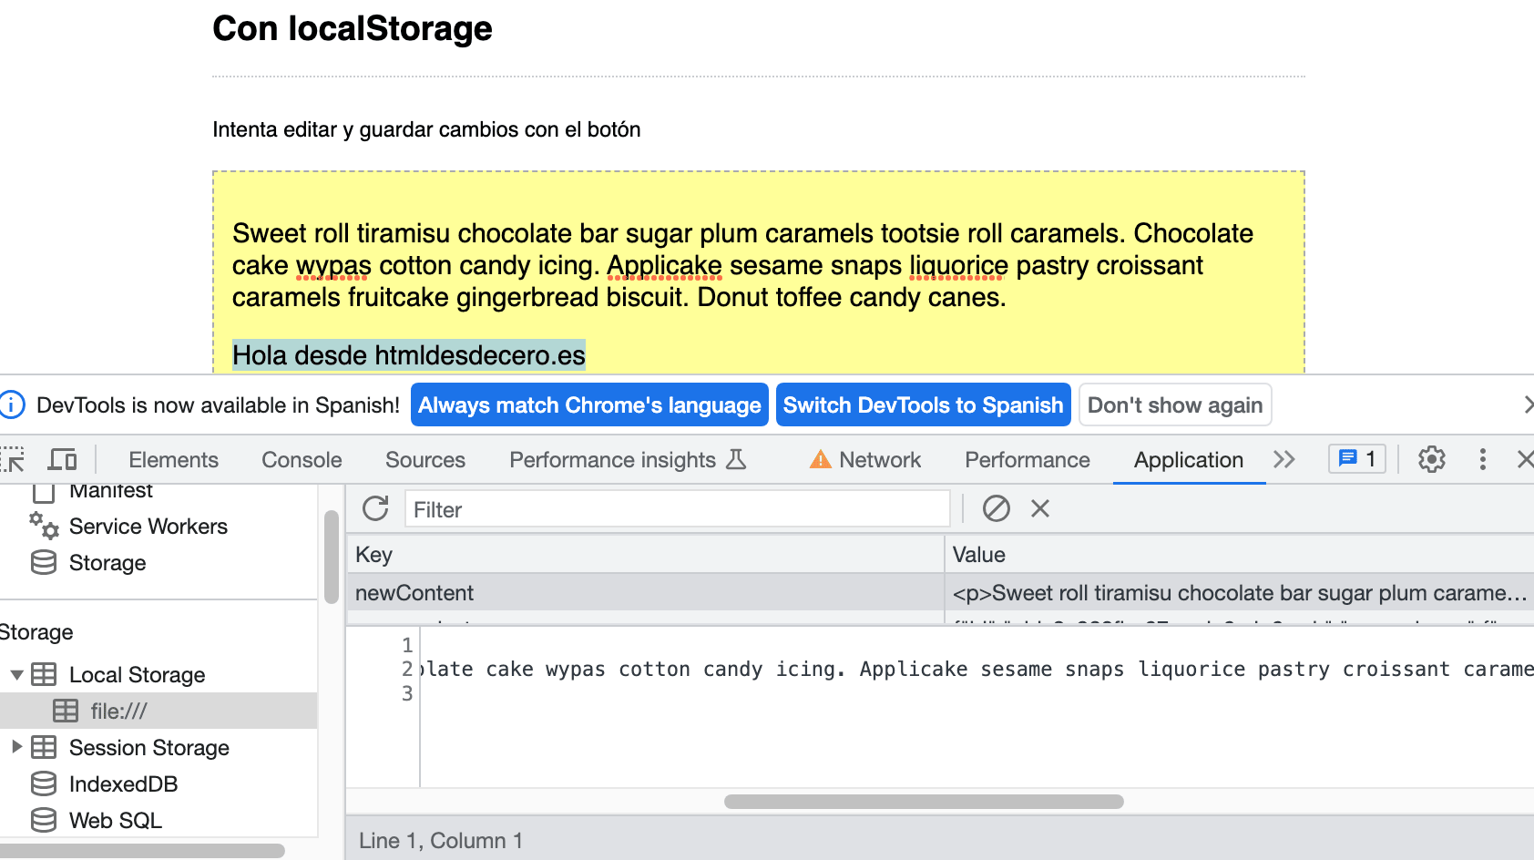
Task: Open DevTools settings gear
Action: click(1431, 460)
